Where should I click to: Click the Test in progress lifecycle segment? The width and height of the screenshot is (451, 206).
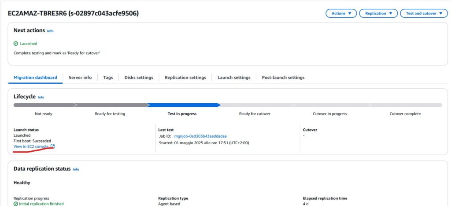point(184,105)
